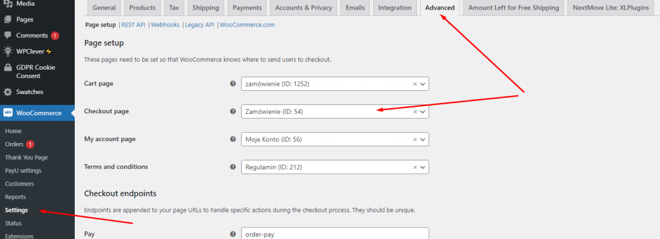Click the Pay endpoint input field
Viewport: 660px width, 239px height.
click(x=335, y=233)
